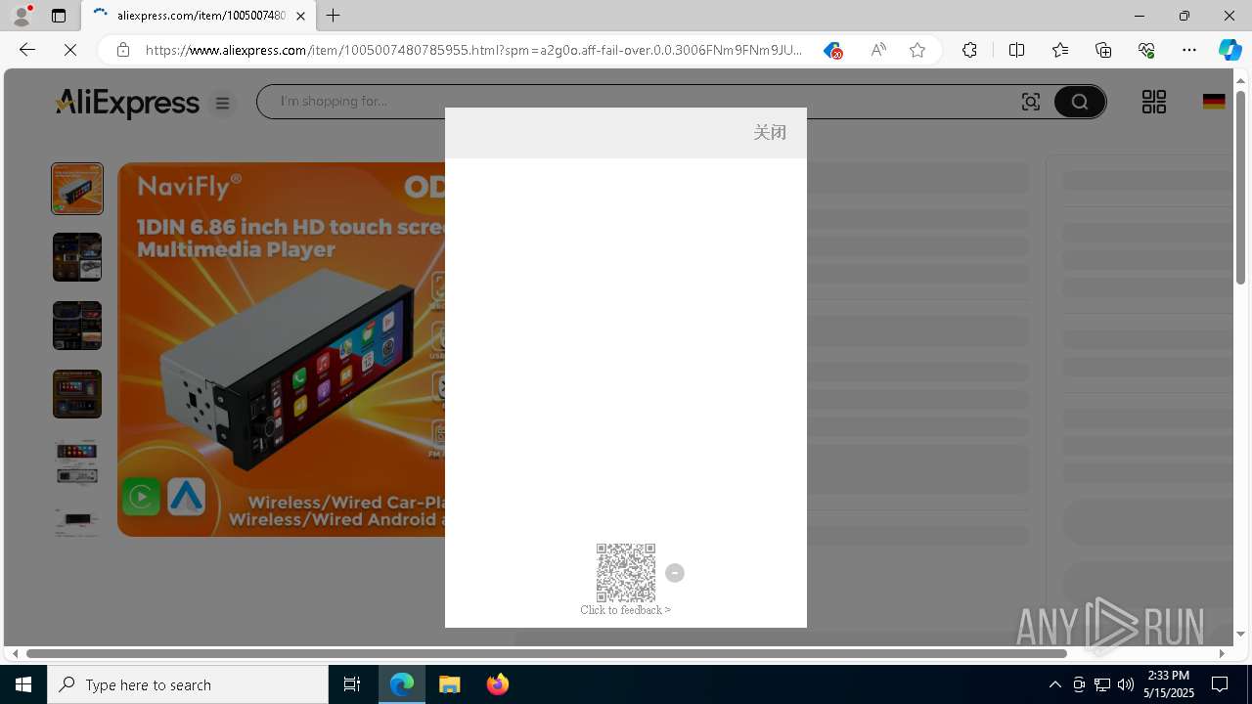The height and width of the screenshot is (704, 1252).
Task: Open volume control tray icon
Action: coord(1125,684)
